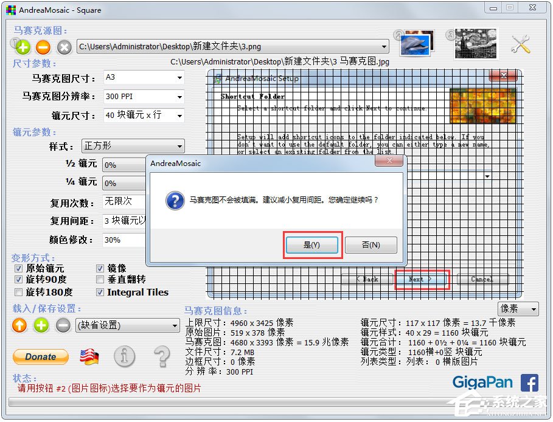
Task: Click the GigaPan logo
Action: [x=482, y=382]
